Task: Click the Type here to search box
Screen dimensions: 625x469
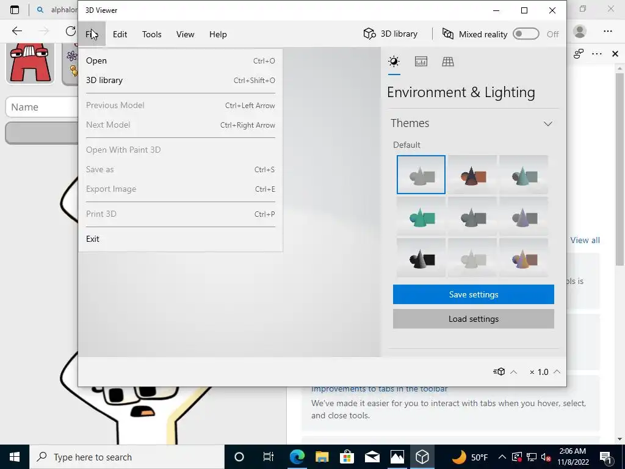Action: tap(127, 457)
